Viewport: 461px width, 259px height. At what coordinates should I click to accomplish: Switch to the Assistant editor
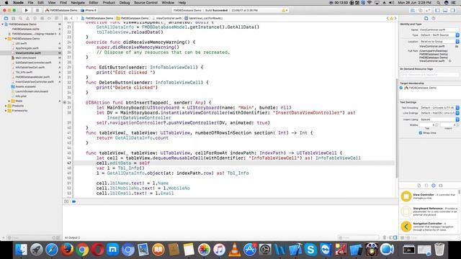point(421,10)
